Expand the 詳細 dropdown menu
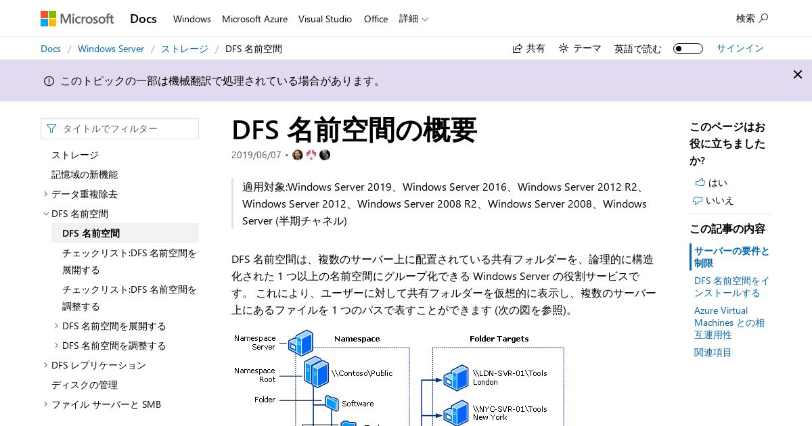 [414, 19]
